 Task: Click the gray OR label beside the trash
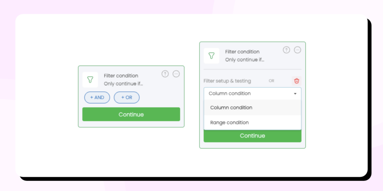(272, 81)
